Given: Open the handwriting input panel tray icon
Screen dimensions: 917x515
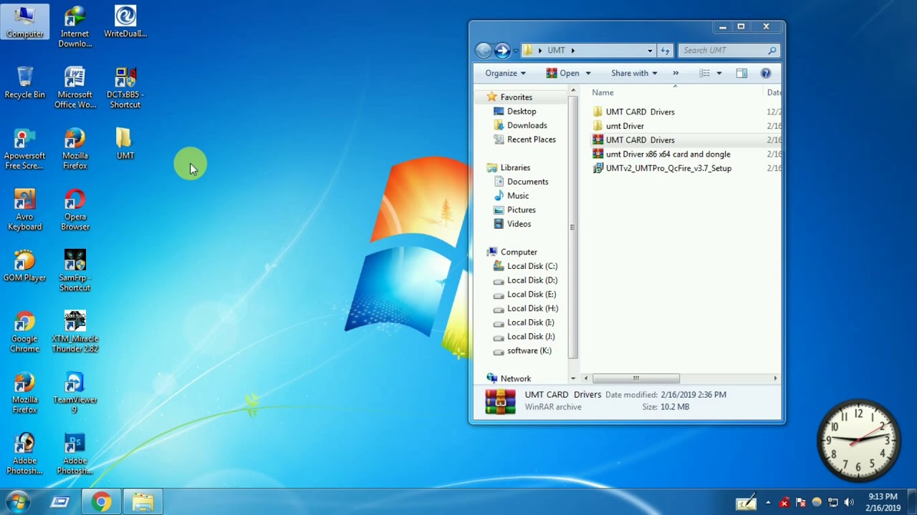Looking at the screenshot, I should (746, 502).
